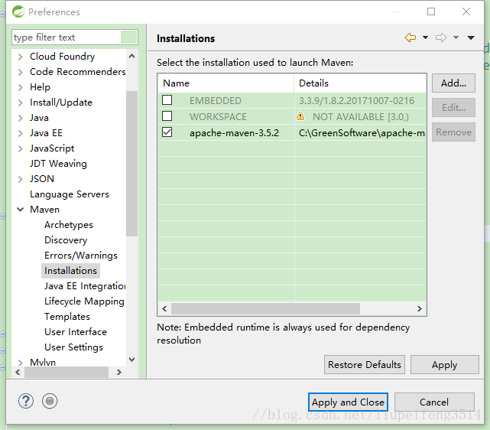Open Maven User Interface preferences
490x430 pixels.
(76, 332)
